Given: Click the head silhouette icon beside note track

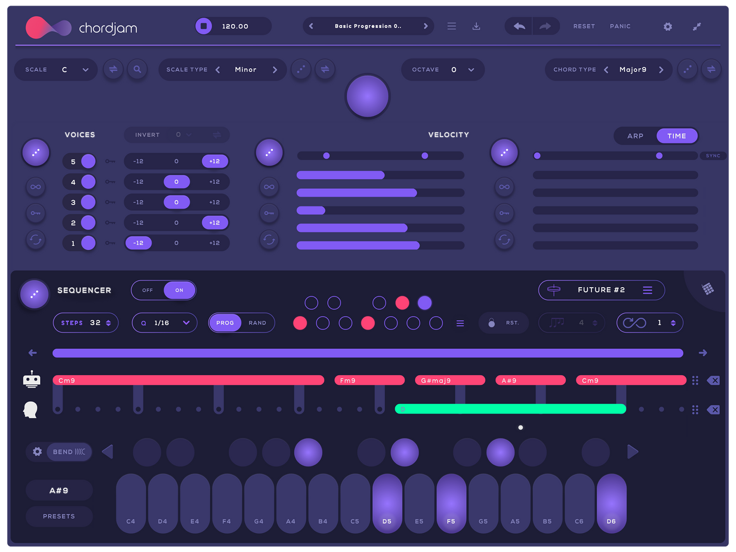Looking at the screenshot, I should [31, 409].
